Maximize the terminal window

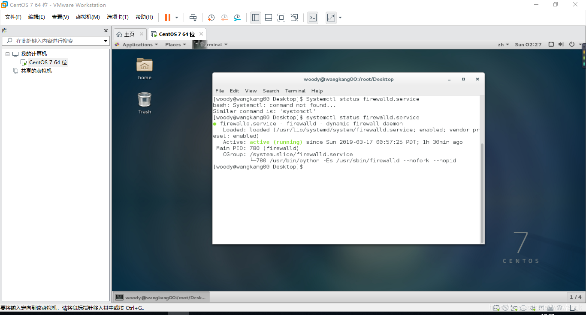tap(463, 79)
